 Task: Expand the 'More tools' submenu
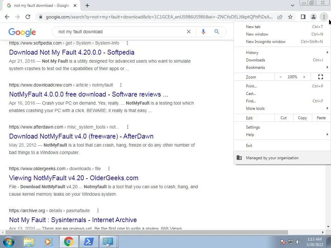tap(282, 108)
